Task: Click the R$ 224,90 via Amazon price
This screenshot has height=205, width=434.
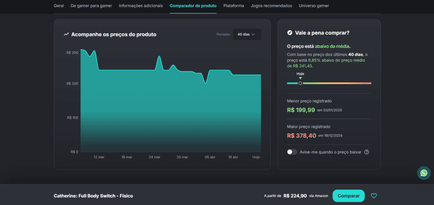Action: (x=295, y=196)
